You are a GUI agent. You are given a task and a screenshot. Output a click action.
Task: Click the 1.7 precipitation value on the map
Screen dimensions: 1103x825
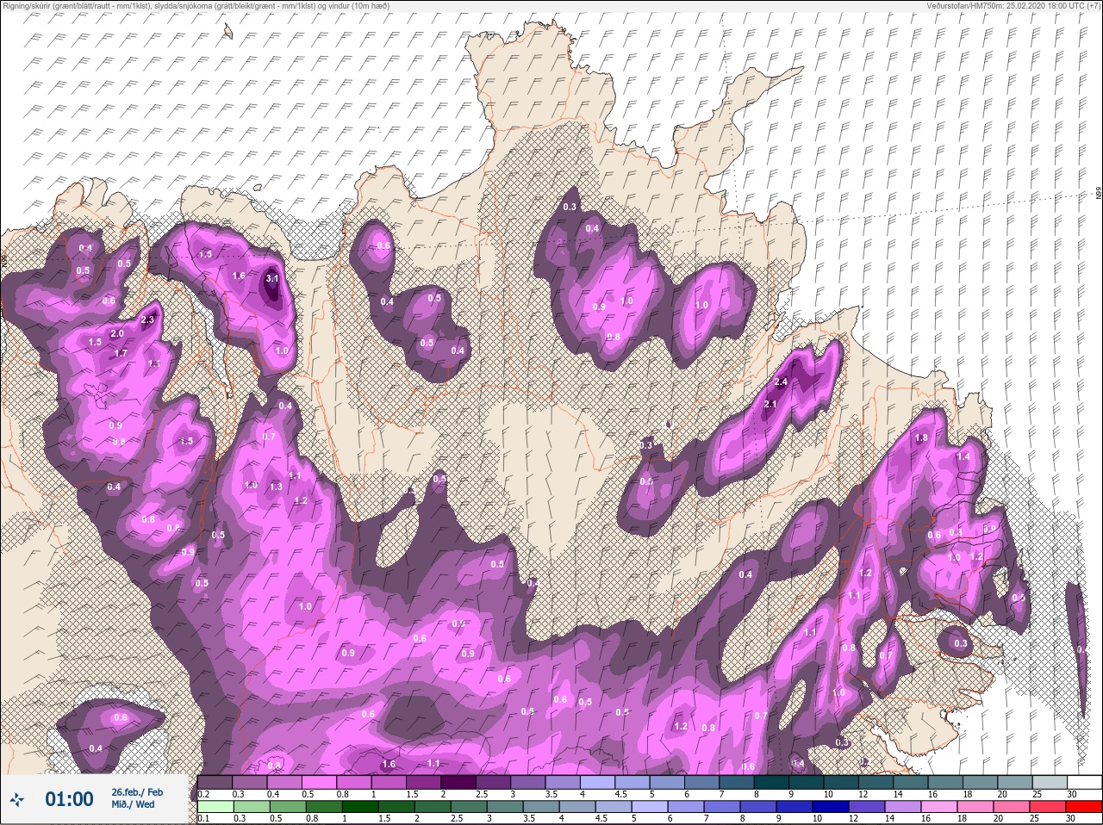click(x=122, y=354)
